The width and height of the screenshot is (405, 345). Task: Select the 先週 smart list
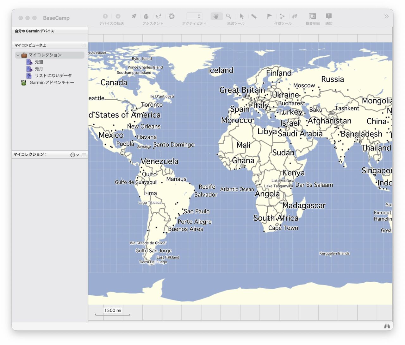coord(39,62)
